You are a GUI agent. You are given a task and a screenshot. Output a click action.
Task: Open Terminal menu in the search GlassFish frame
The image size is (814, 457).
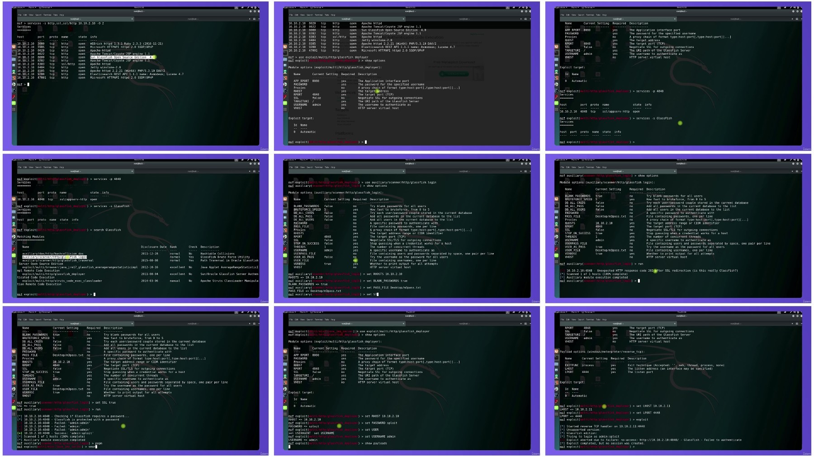[x=47, y=167]
